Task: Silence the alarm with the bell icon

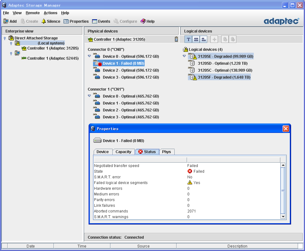Action: (x=44, y=21)
